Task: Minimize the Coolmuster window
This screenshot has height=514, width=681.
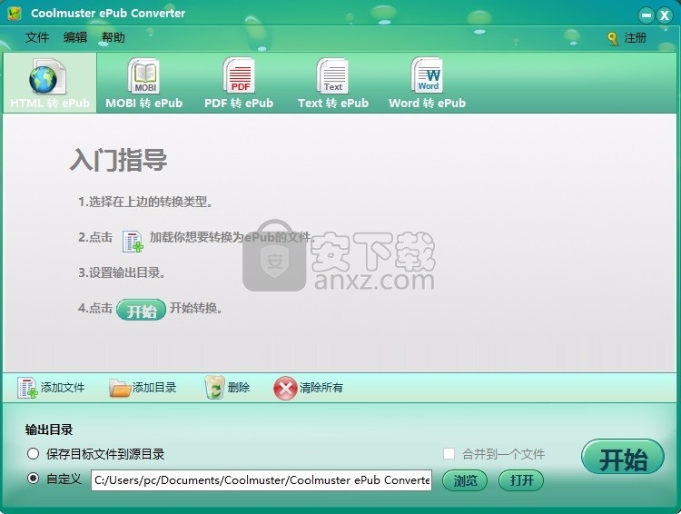Action: 646,15
